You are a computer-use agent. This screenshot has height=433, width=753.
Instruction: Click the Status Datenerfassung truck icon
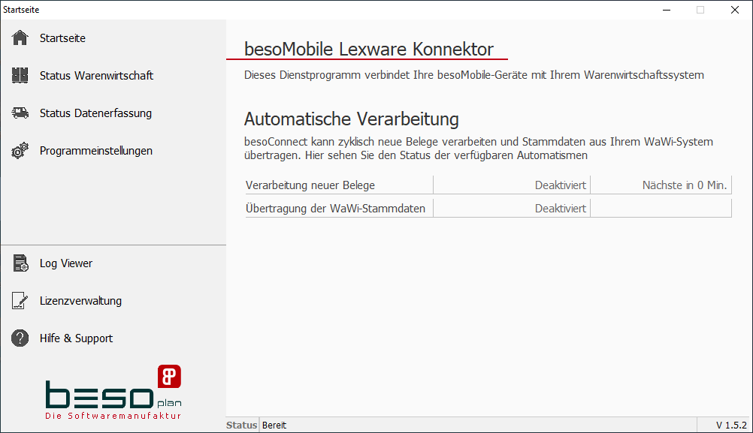click(20, 113)
